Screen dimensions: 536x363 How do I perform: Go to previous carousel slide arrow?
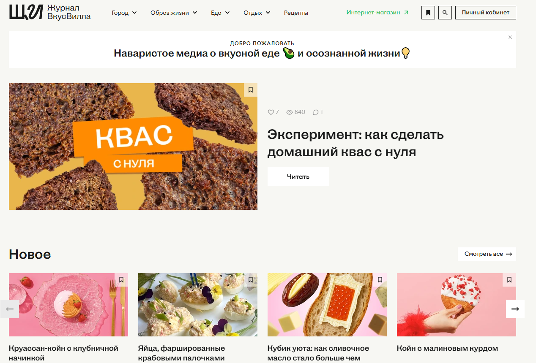(x=10, y=309)
